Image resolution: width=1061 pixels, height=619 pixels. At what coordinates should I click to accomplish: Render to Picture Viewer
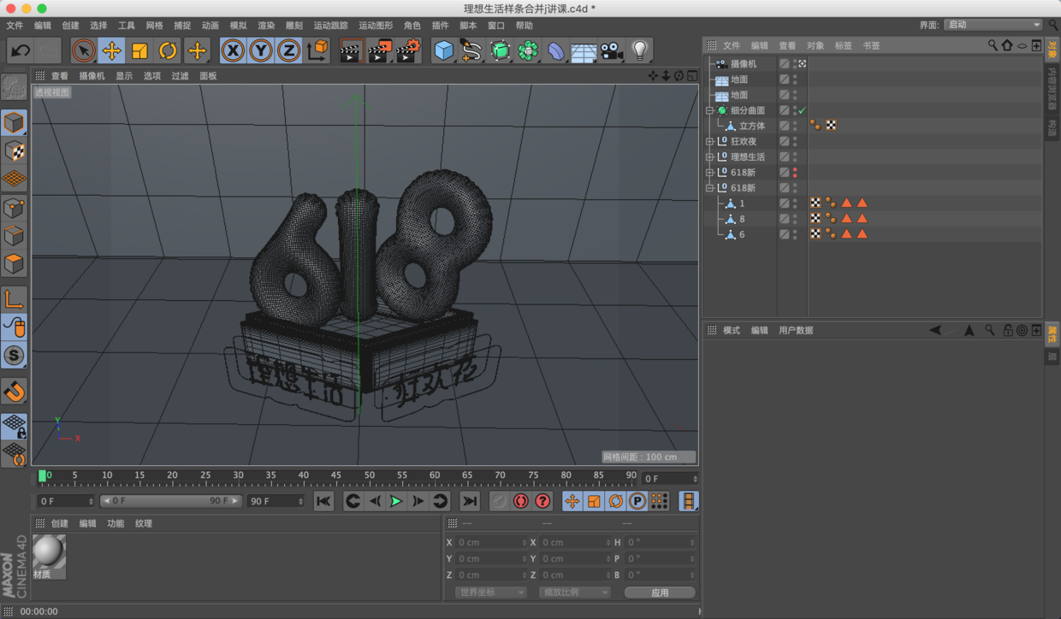point(379,50)
